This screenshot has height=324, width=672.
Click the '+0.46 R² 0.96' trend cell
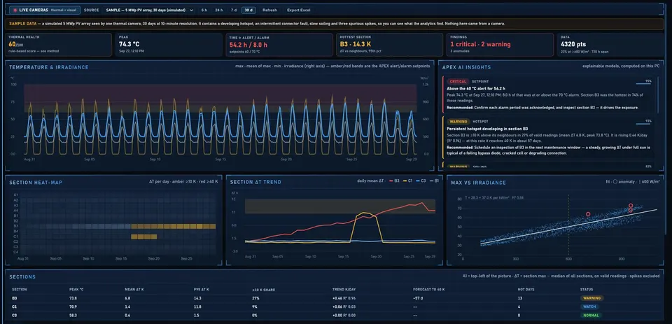(x=344, y=298)
